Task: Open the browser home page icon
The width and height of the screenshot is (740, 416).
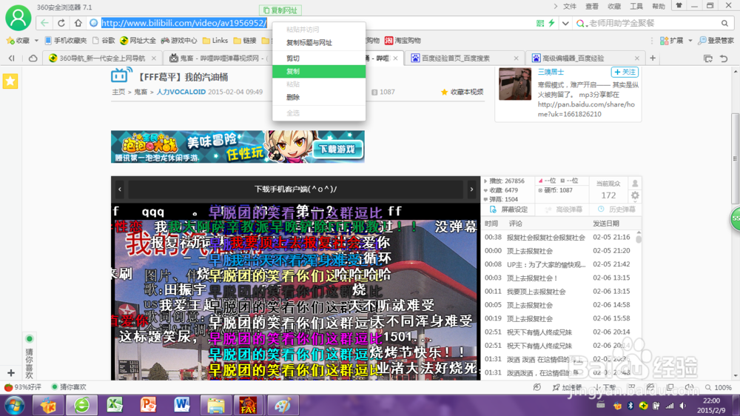Action: pyautogui.click(x=78, y=23)
